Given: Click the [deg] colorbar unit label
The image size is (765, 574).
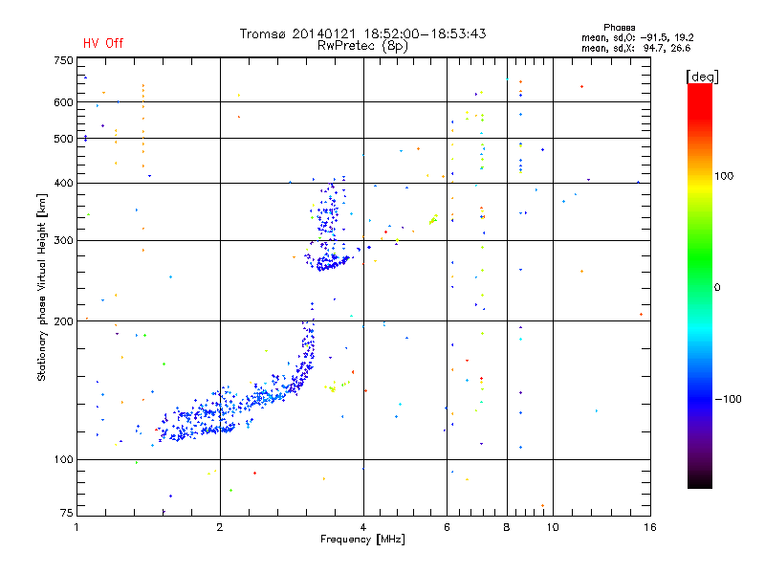Looking at the screenshot, I should coord(702,77).
